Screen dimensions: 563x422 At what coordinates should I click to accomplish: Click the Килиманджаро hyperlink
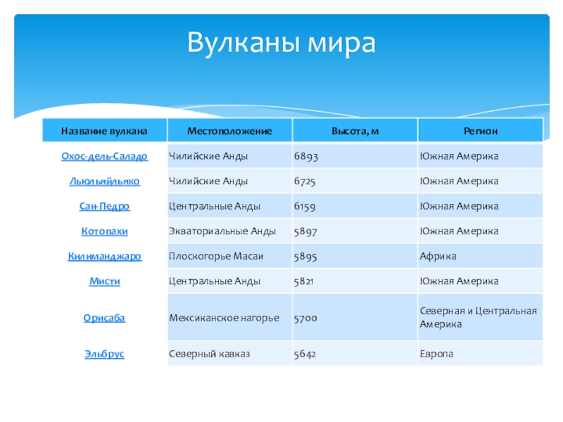point(104,256)
